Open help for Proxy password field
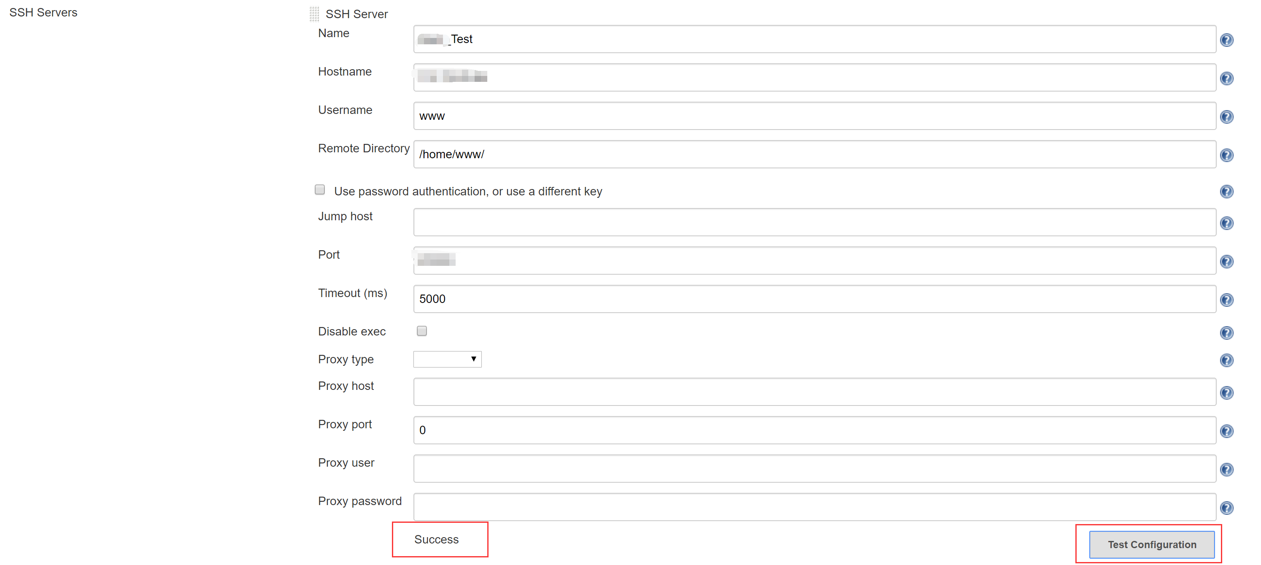The image size is (1261, 565). click(1226, 508)
